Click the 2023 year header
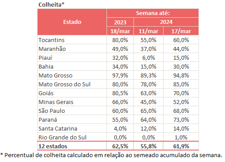The height and width of the screenshot is (162, 225). 120,22
